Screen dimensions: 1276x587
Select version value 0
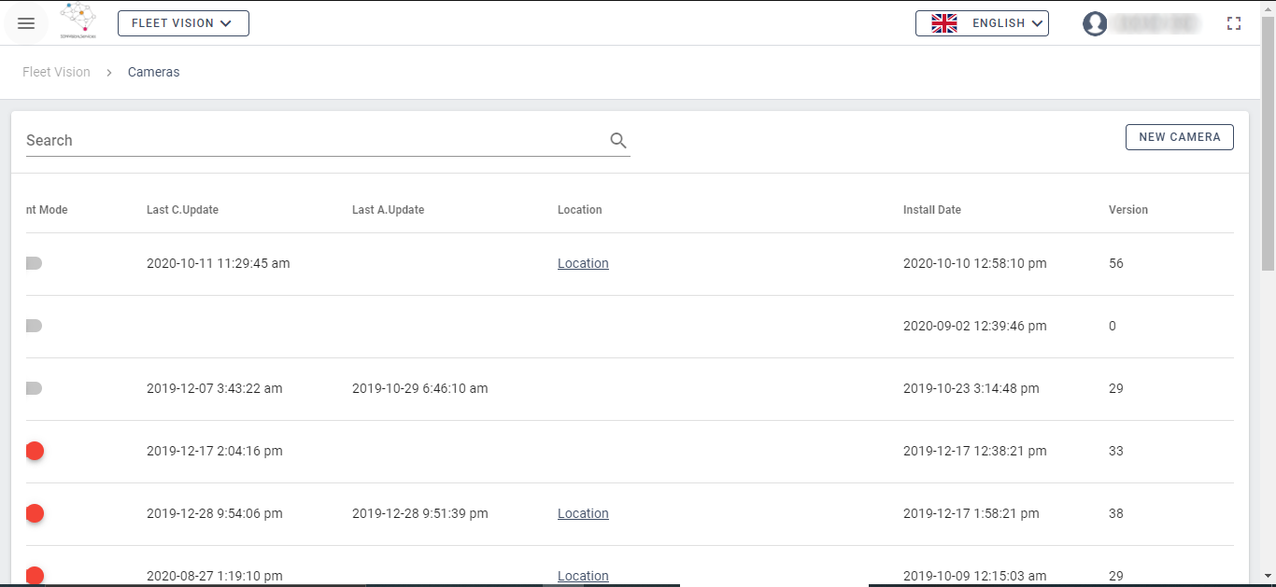(1113, 326)
